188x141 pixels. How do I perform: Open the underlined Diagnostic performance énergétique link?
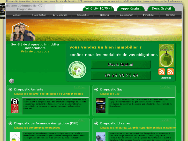tap(37, 128)
